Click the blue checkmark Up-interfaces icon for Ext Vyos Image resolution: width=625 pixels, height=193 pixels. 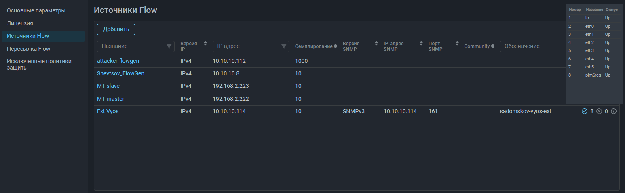coord(584,111)
